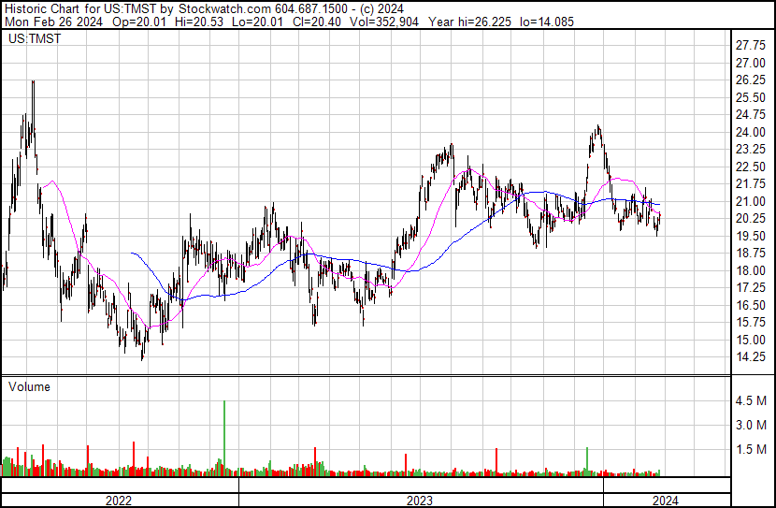The height and width of the screenshot is (508, 776).
Task: Click the 1.5 M volume axis label
Action: coord(751,449)
